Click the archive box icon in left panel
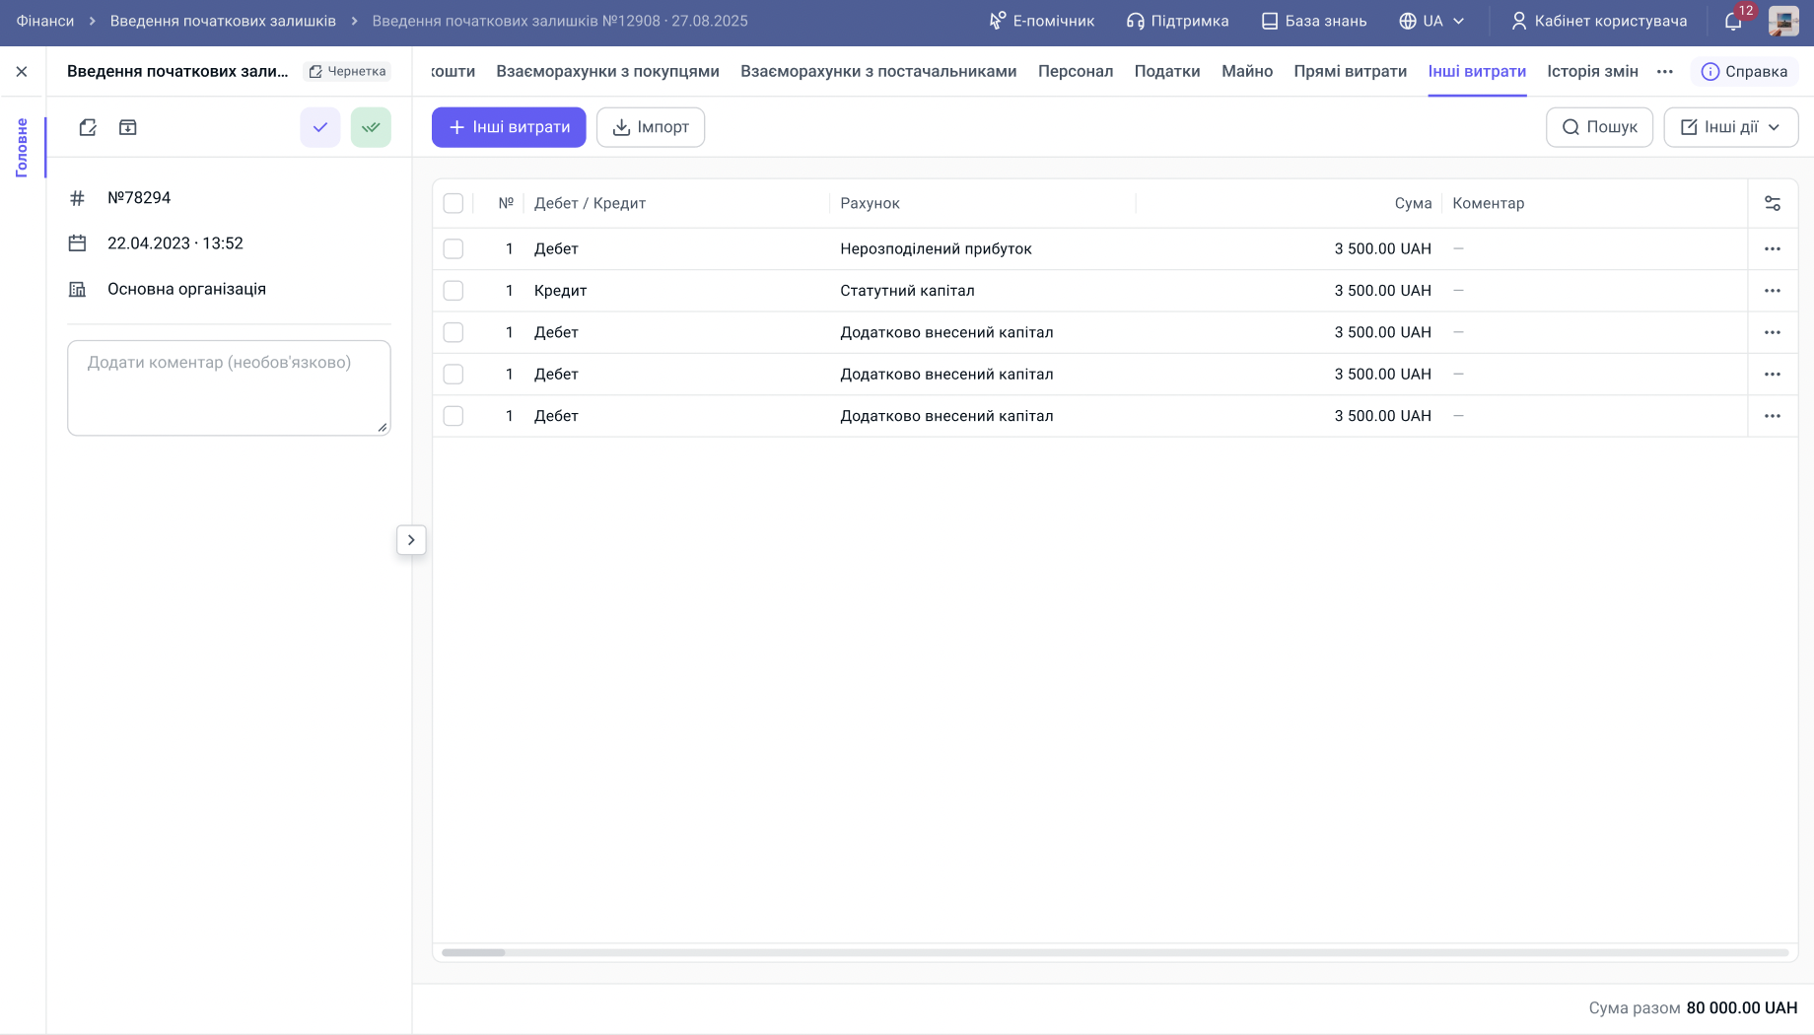This screenshot has height=1035, width=1814. click(128, 127)
